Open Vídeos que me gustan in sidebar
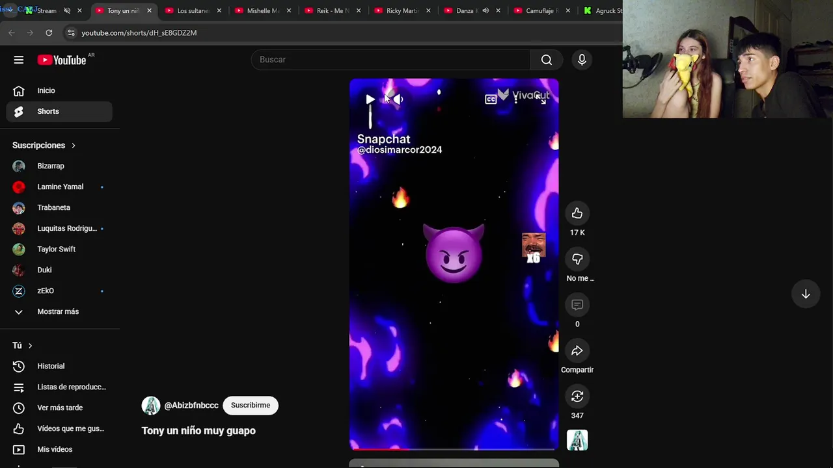Image resolution: width=833 pixels, height=468 pixels. point(59,428)
